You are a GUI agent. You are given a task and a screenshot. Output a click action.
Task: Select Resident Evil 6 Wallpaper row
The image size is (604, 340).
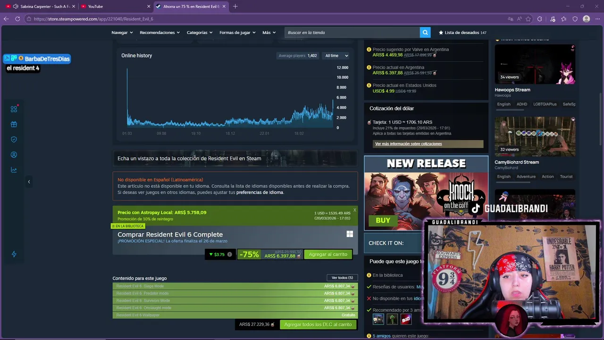pyautogui.click(x=235, y=315)
